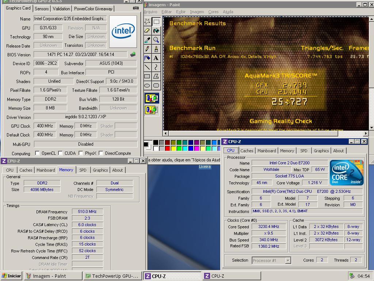Switch to TechPowerUp GPU-Z taskbar button
Screen dimensions: 374x281
[112, 276]
